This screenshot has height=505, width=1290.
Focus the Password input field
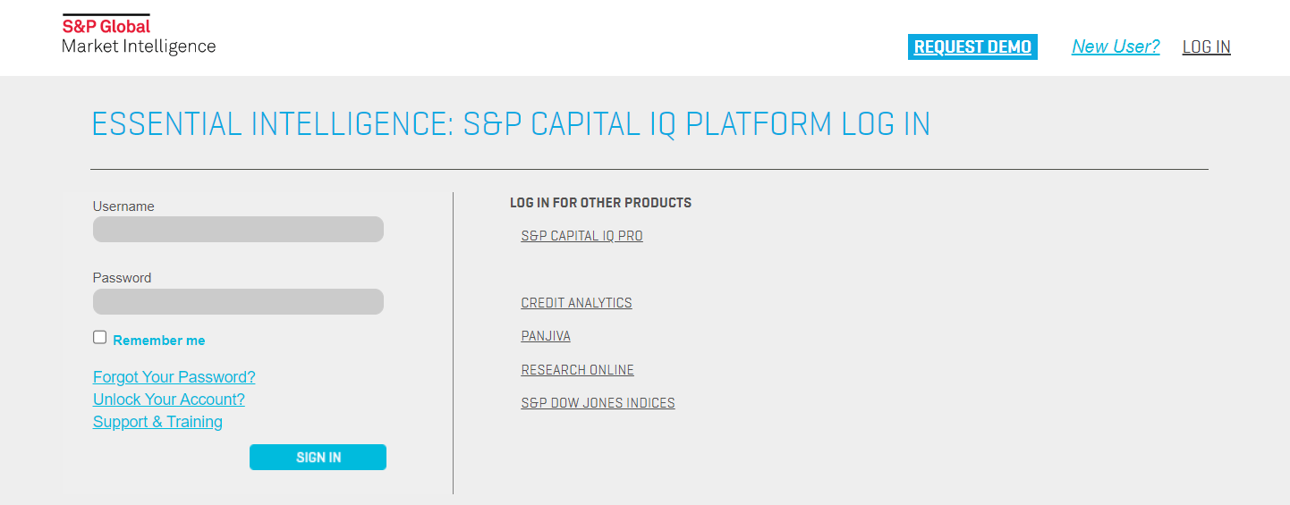(x=238, y=301)
